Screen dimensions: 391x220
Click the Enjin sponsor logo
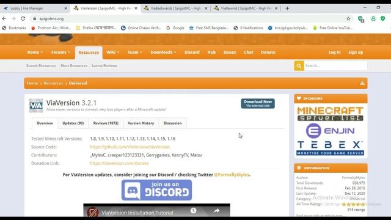click(x=330, y=131)
